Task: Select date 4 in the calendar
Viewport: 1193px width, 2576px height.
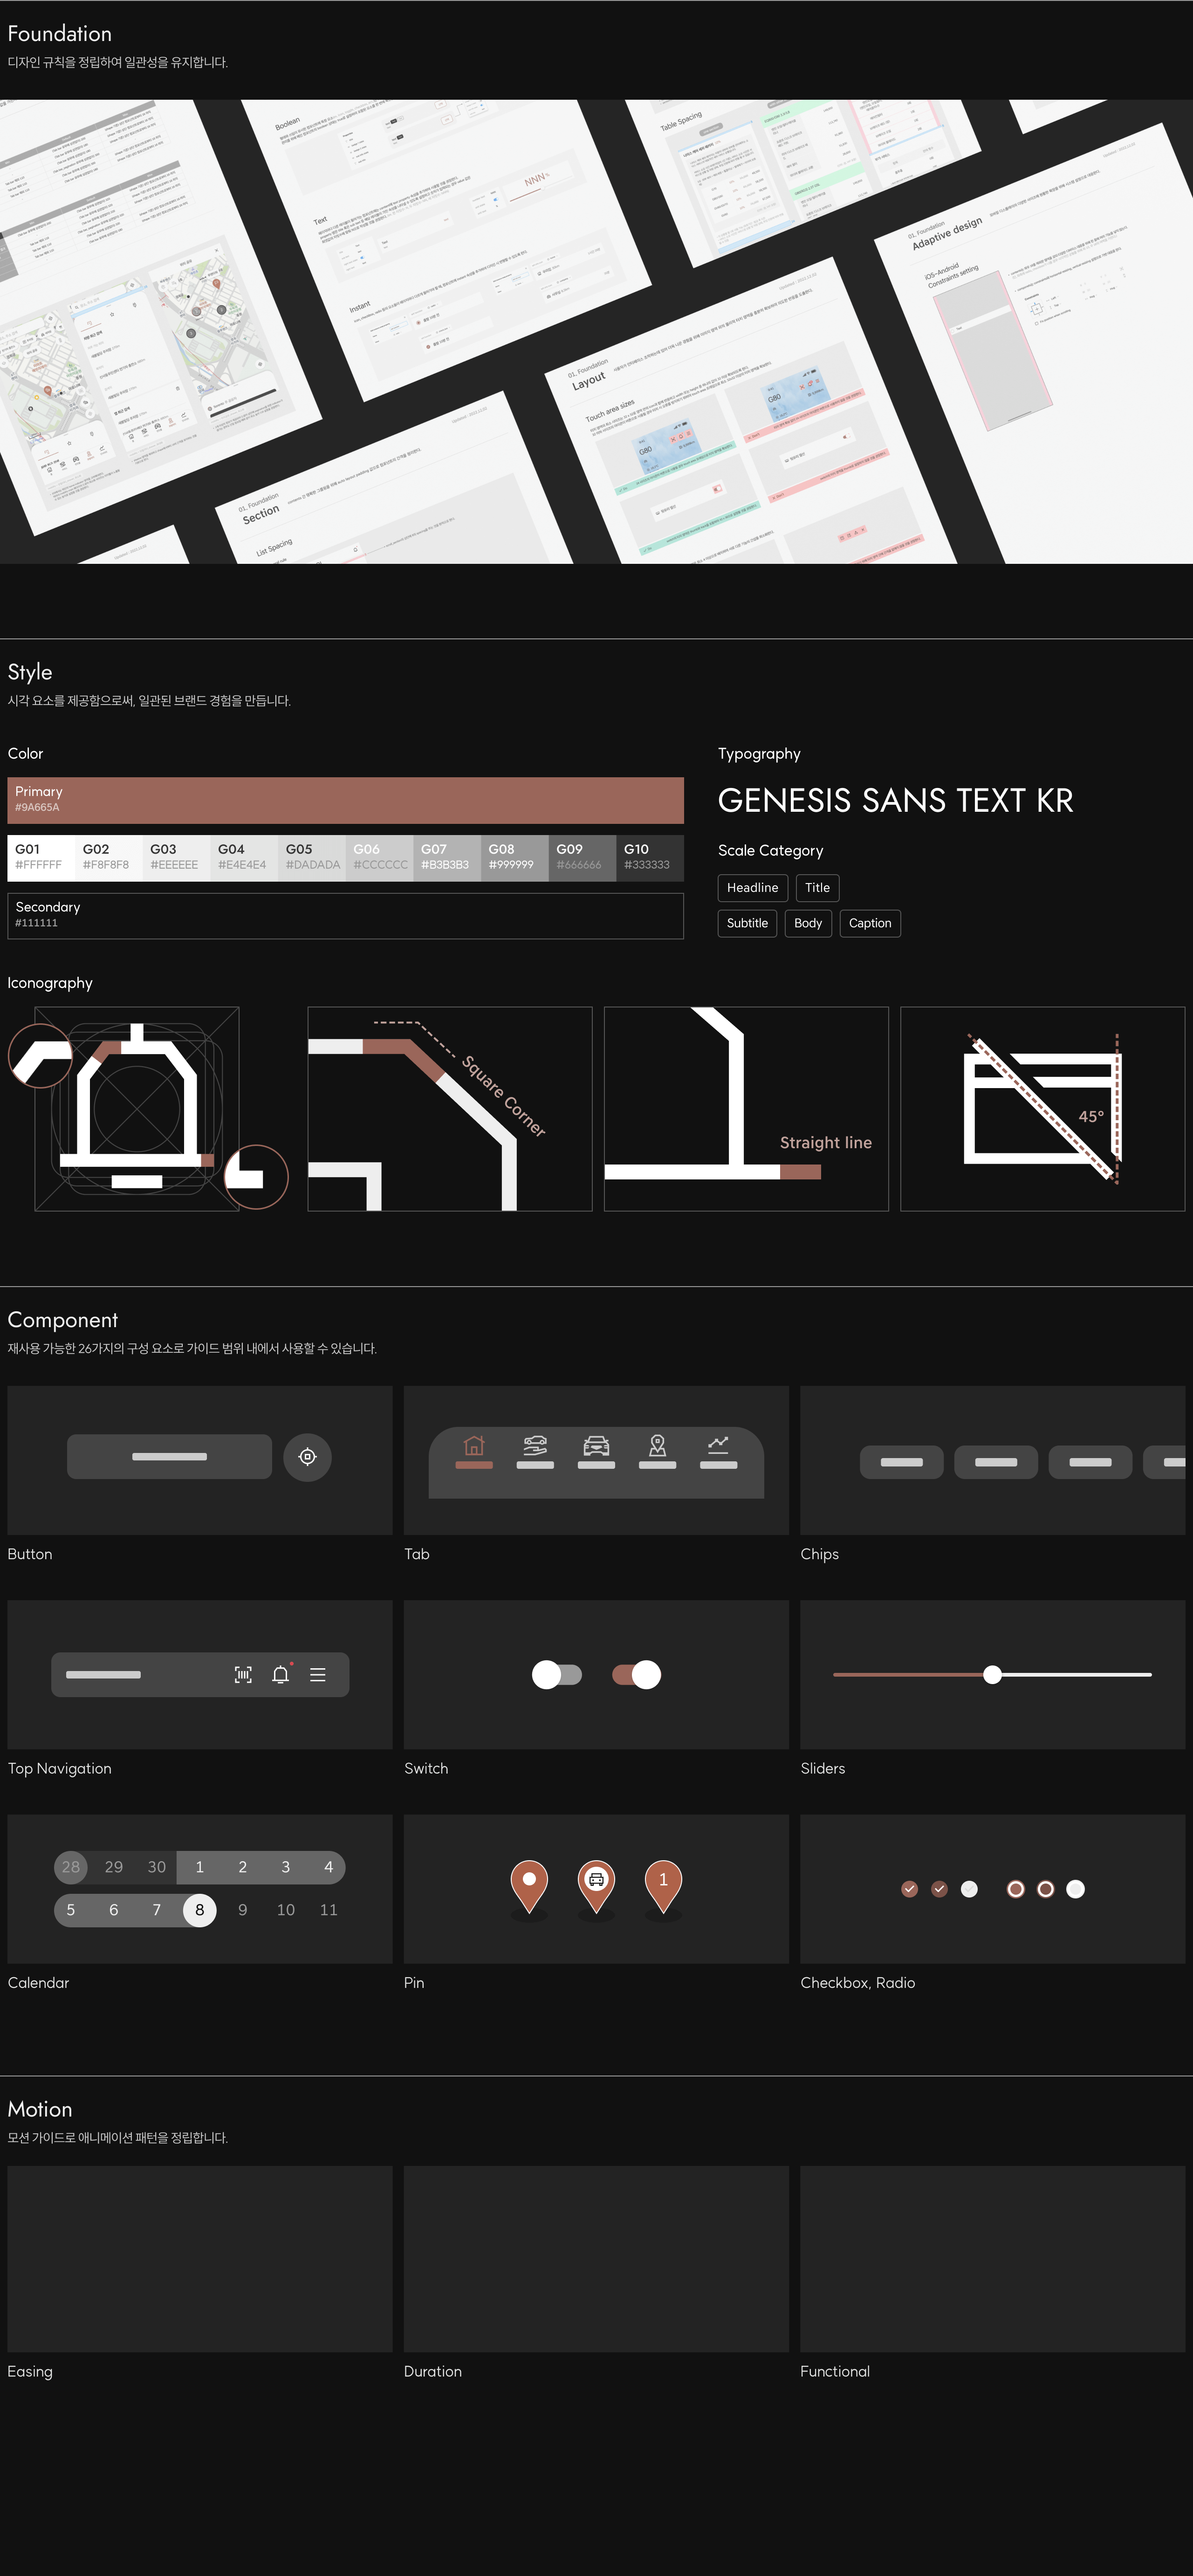Action: click(328, 1867)
